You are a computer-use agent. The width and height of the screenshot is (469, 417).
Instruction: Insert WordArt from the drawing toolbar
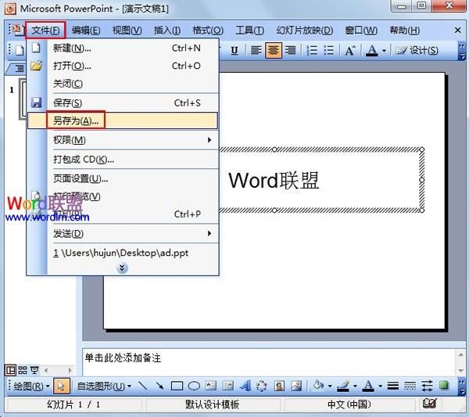(245, 386)
